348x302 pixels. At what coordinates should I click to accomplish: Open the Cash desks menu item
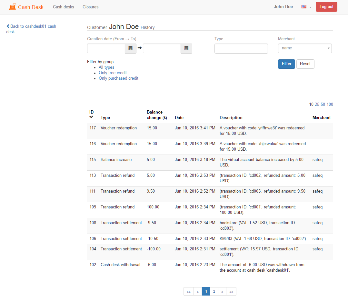(63, 7)
